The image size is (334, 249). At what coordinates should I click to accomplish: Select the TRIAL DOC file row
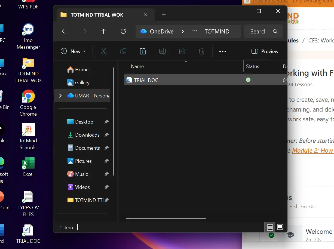click(x=206, y=80)
